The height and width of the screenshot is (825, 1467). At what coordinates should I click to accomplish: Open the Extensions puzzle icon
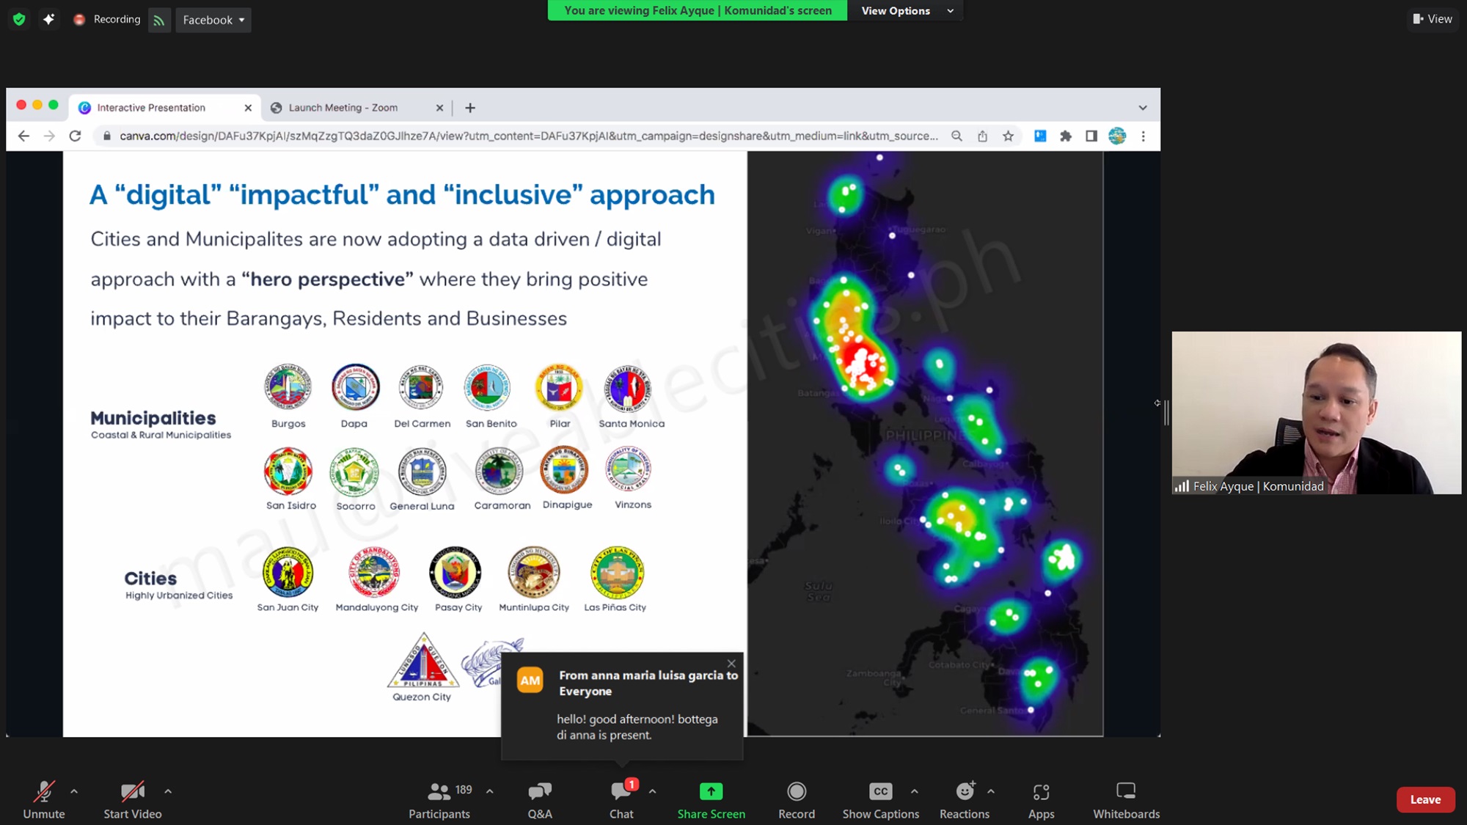(x=1066, y=136)
